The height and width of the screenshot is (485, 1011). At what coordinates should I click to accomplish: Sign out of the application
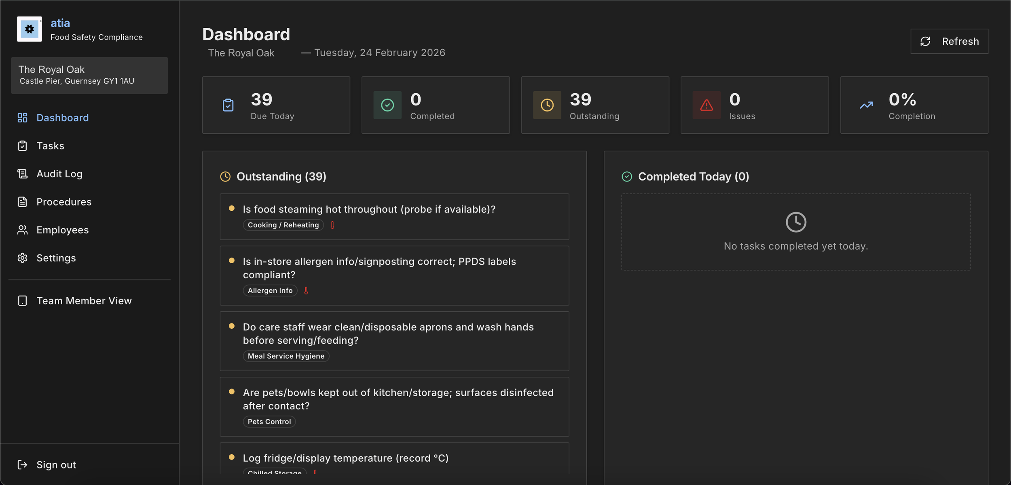point(56,465)
